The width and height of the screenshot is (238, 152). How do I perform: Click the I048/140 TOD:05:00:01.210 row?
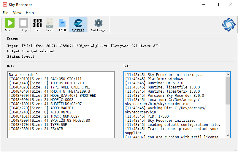[x=47, y=83]
